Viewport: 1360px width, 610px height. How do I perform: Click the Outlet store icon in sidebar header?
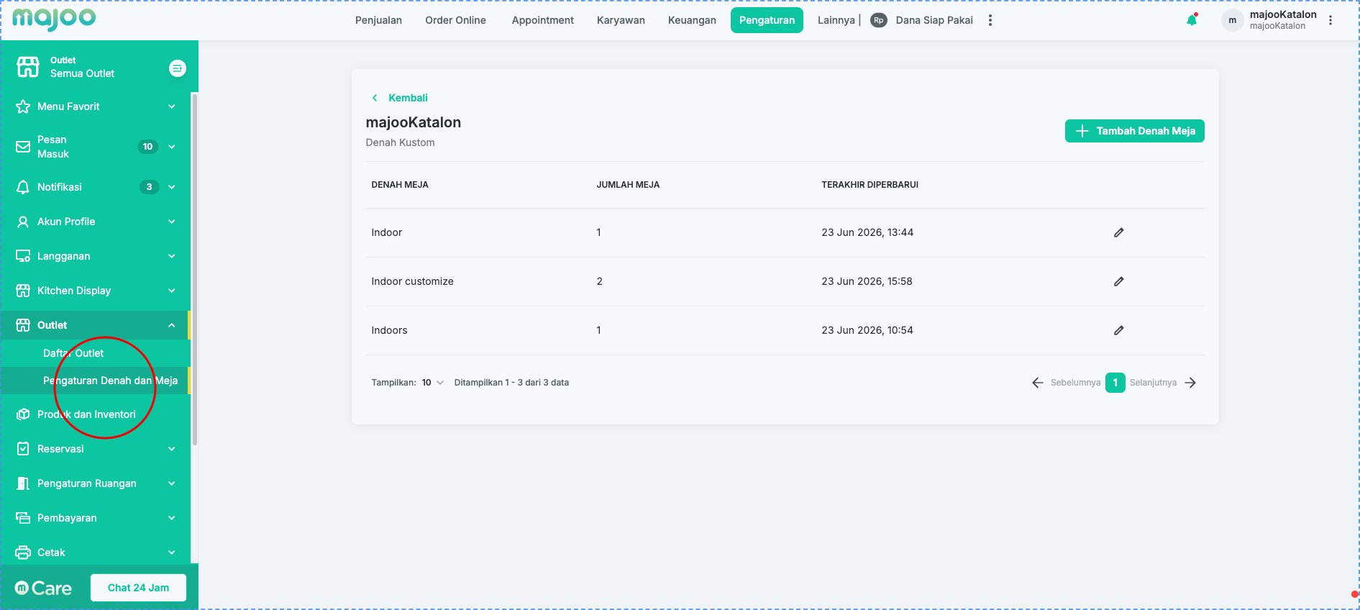28,67
